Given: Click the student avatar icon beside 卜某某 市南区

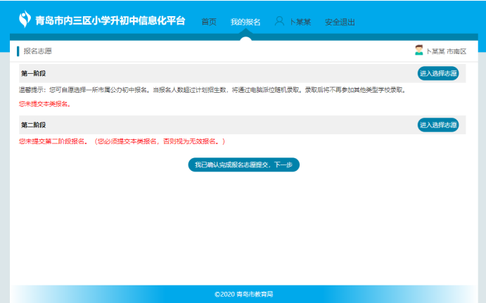Looking at the screenshot, I should click(x=419, y=51).
